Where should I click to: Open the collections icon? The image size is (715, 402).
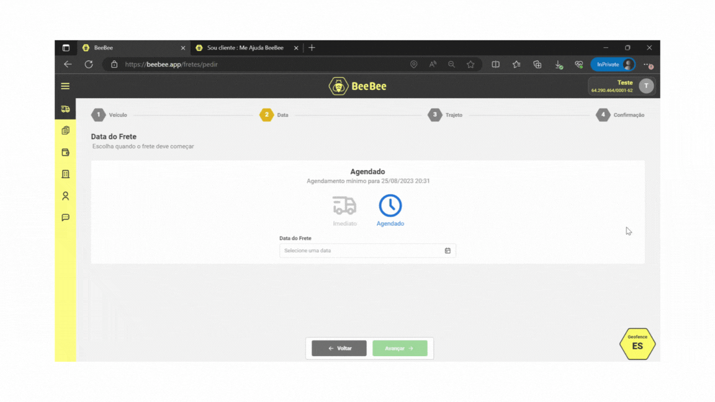point(537,65)
